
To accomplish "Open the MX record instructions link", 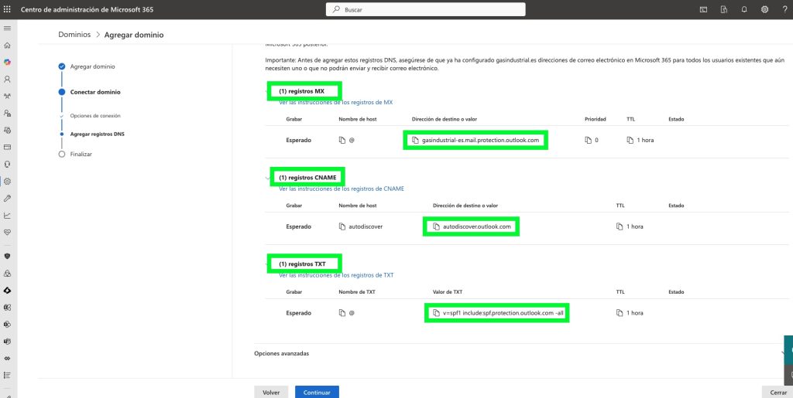I will point(335,102).
